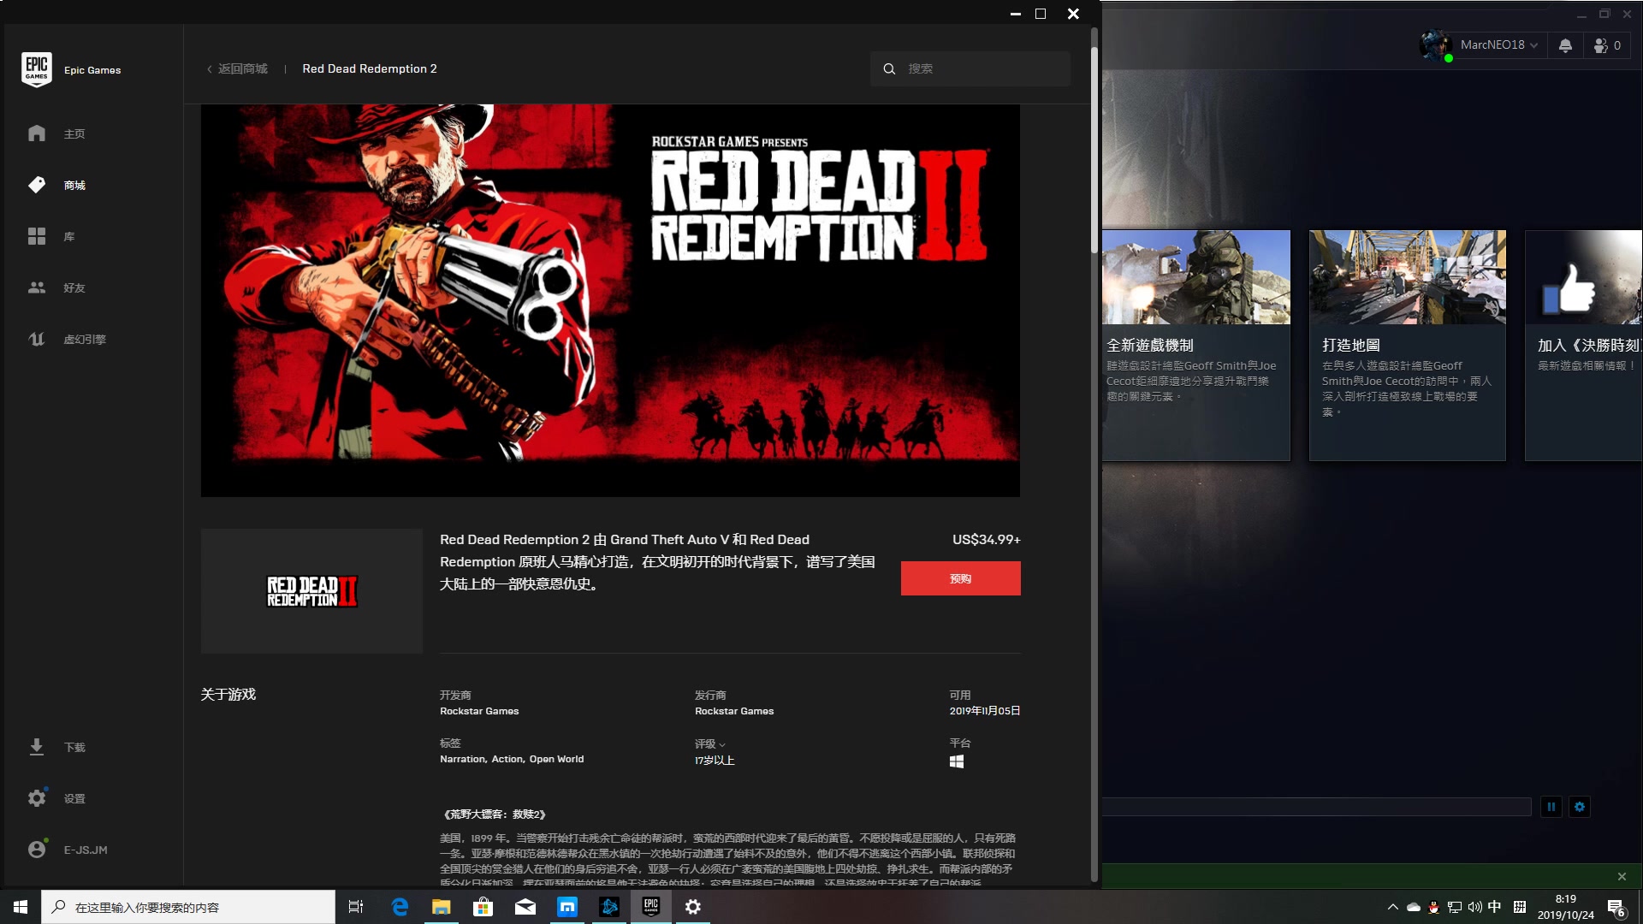Viewport: 1643px width, 924px height.
Task: Click the Epic launcher vertical scrollbar
Action: (1094, 150)
